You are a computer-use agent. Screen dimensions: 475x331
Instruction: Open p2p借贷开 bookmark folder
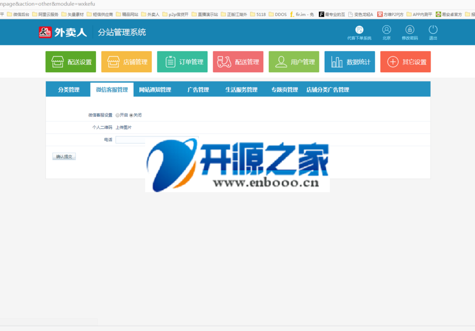(x=175, y=14)
